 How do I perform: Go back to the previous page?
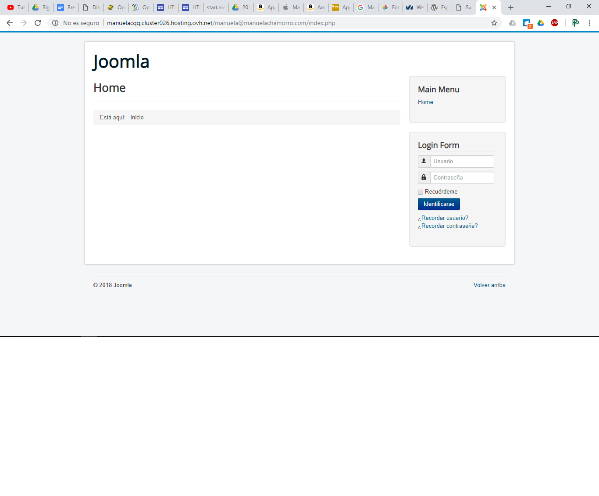10,23
